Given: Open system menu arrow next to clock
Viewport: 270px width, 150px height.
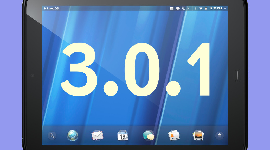Looking at the screenshot, I should (225, 8).
